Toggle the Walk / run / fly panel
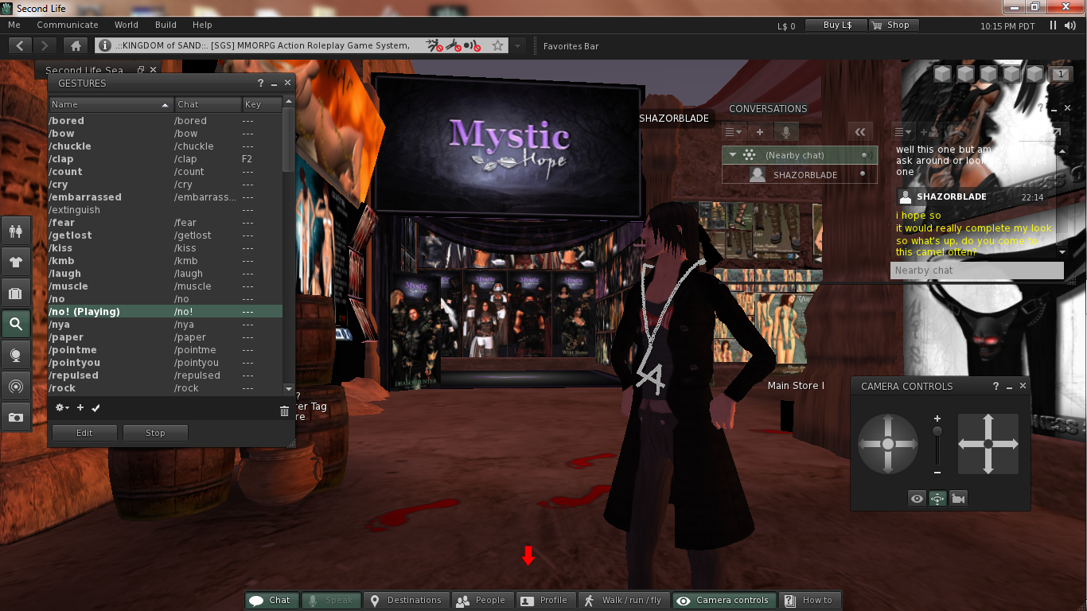 pyautogui.click(x=624, y=601)
